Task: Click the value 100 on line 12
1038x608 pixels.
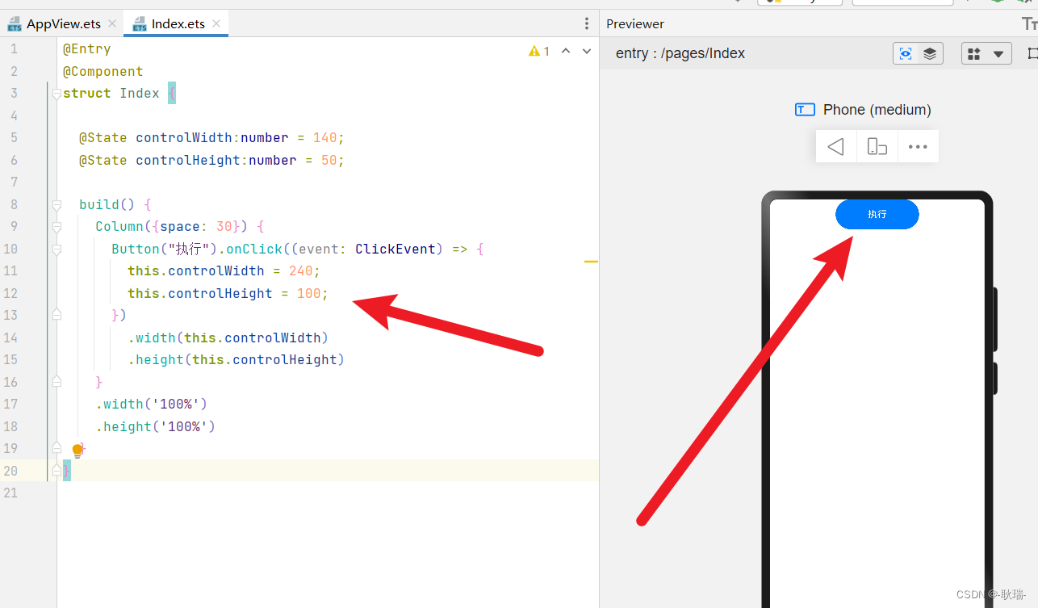Action: point(309,294)
